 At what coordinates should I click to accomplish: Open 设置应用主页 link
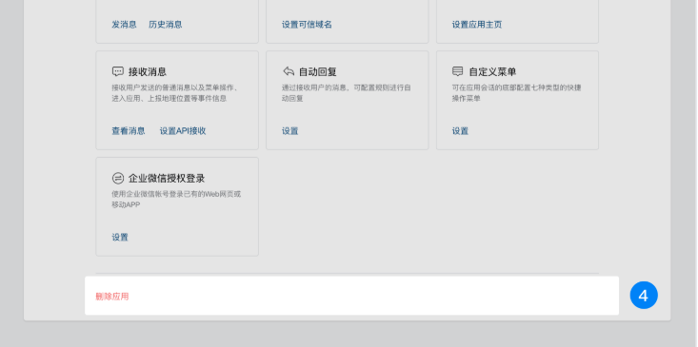pyautogui.click(x=477, y=25)
